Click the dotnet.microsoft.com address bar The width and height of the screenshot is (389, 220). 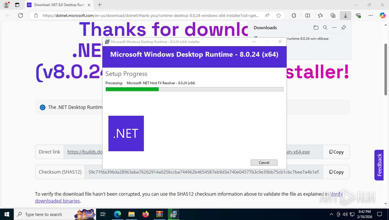tap(151, 15)
